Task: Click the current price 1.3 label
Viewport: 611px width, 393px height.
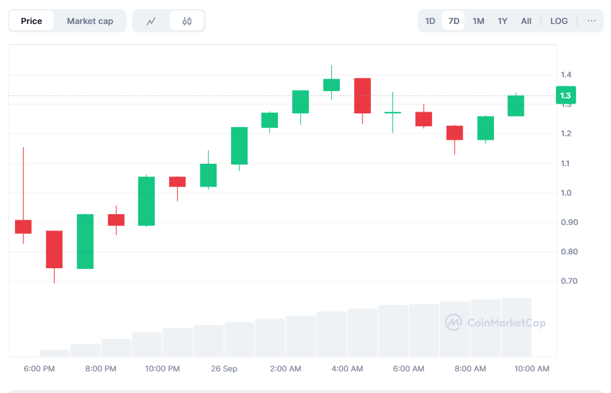Action: pos(565,95)
